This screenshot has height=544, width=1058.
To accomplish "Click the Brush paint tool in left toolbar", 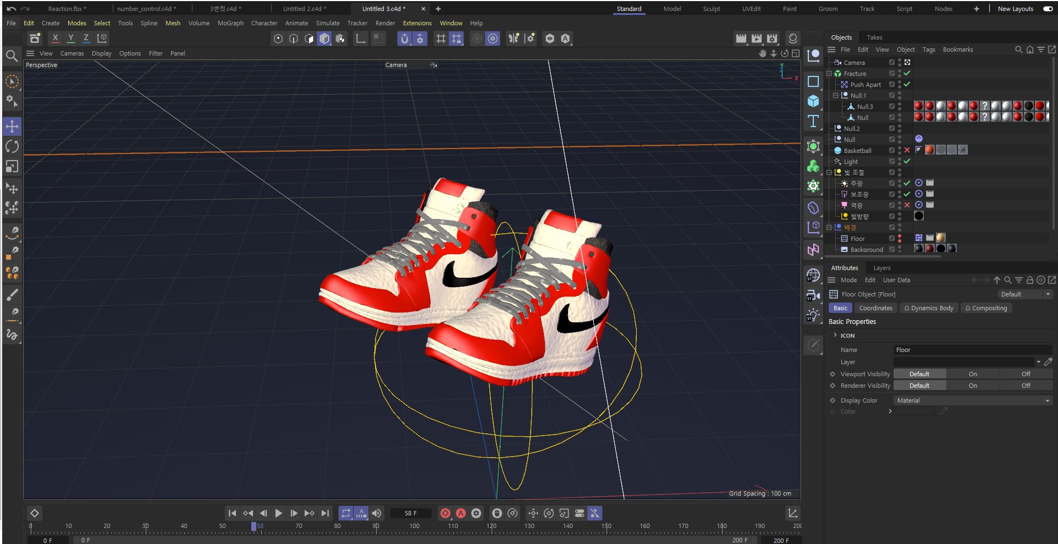I will tap(12, 294).
